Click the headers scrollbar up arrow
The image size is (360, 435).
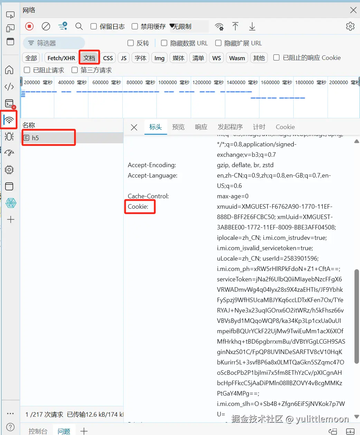pyautogui.click(x=357, y=141)
